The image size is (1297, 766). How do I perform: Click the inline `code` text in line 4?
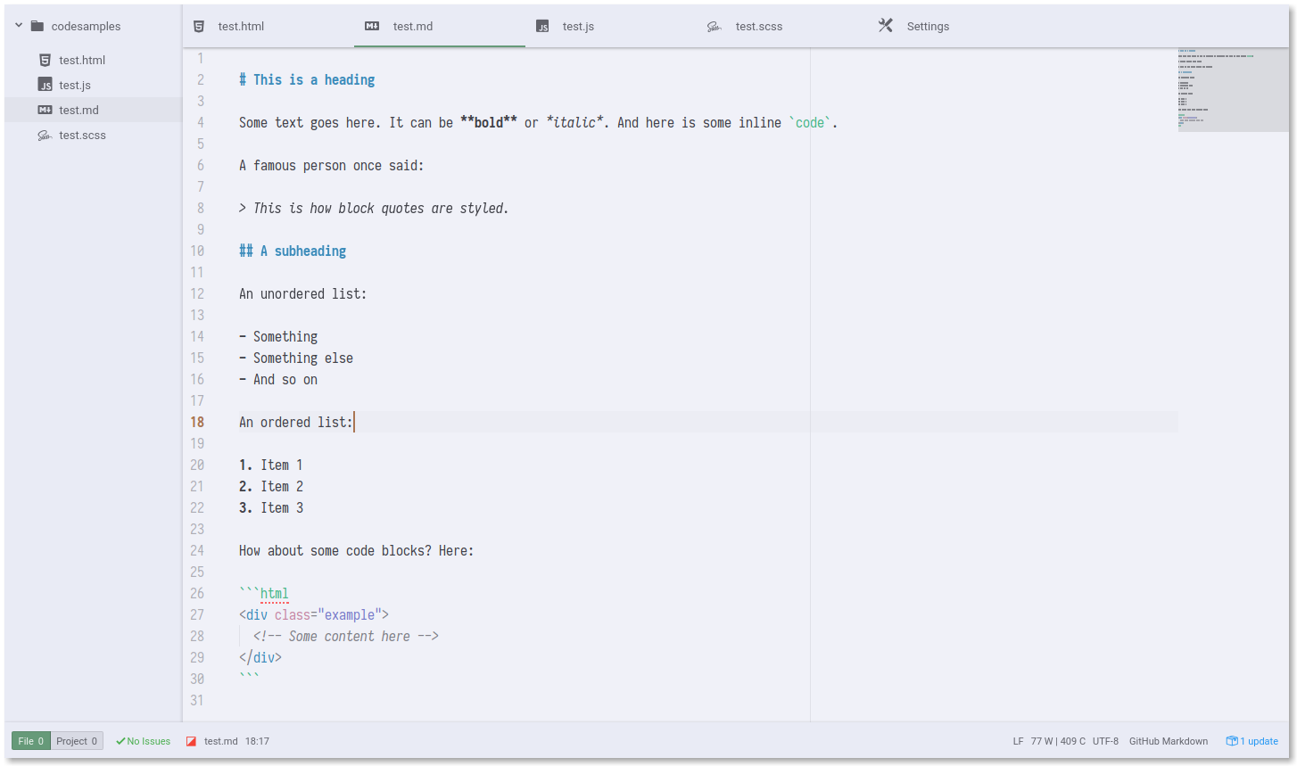810,122
